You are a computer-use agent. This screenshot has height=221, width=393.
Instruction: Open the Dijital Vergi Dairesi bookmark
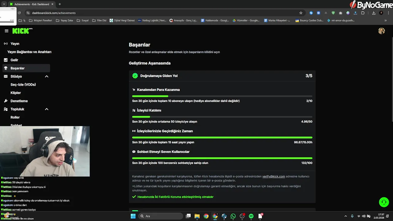coord(122,21)
